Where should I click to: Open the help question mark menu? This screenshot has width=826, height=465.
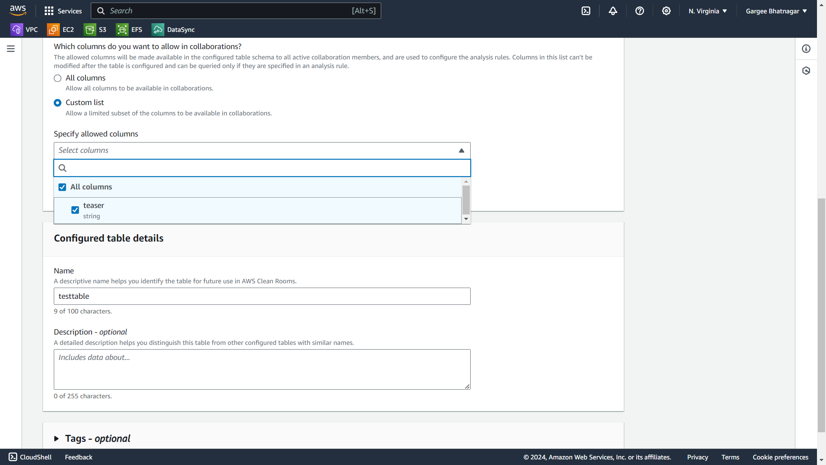(640, 11)
